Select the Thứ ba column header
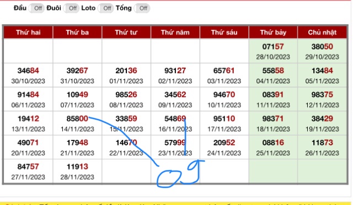The image size is (353, 205). click(x=77, y=33)
